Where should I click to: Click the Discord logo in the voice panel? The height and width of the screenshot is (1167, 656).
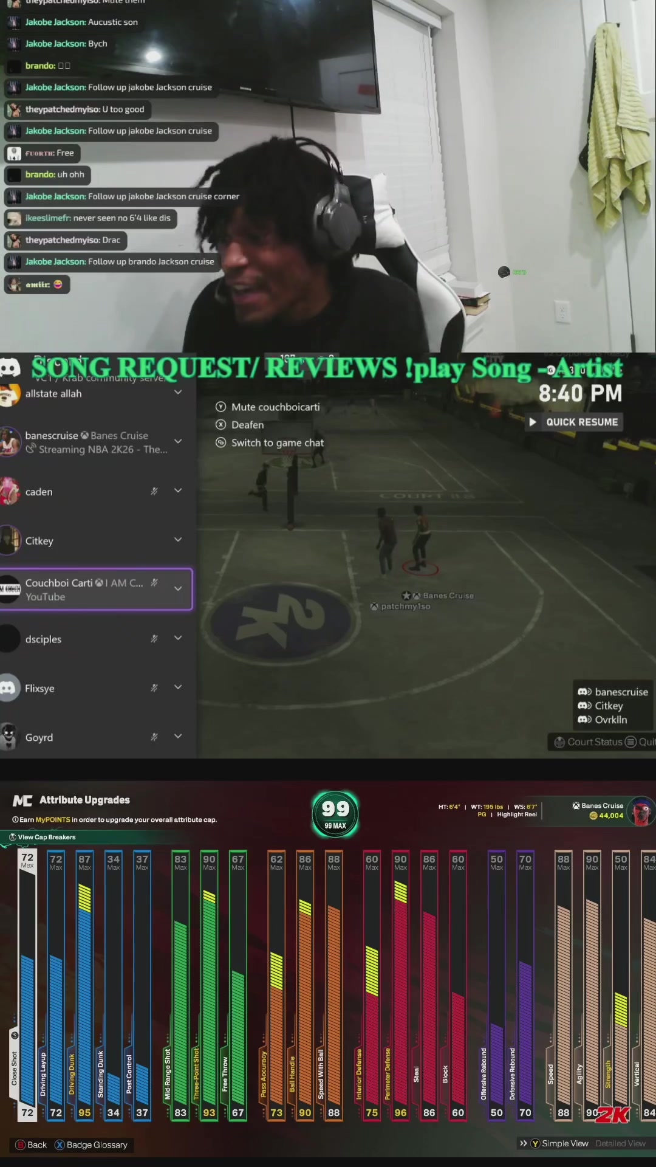point(10,367)
